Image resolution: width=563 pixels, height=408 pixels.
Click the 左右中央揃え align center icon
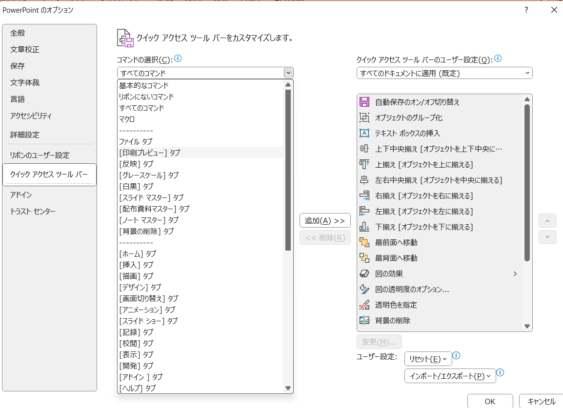[364, 180]
